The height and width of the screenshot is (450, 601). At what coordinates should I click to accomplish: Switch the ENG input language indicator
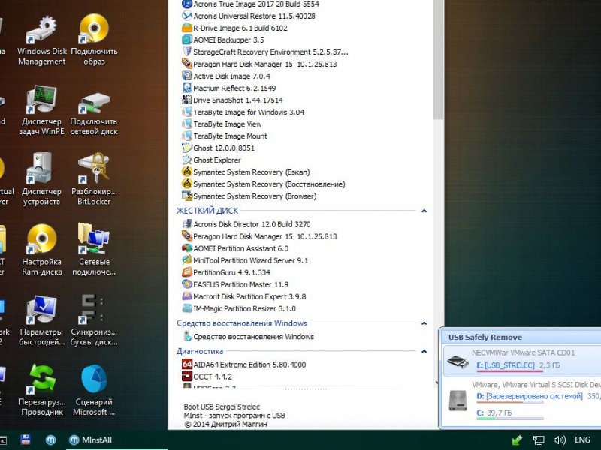coord(582,440)
